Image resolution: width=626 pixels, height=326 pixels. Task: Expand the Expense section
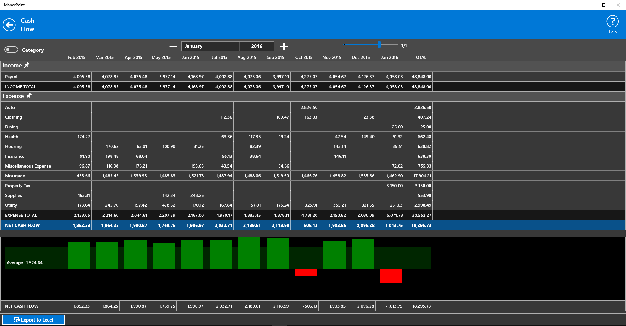click(13, 96)
